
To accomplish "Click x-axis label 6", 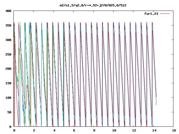I will 74,130.
